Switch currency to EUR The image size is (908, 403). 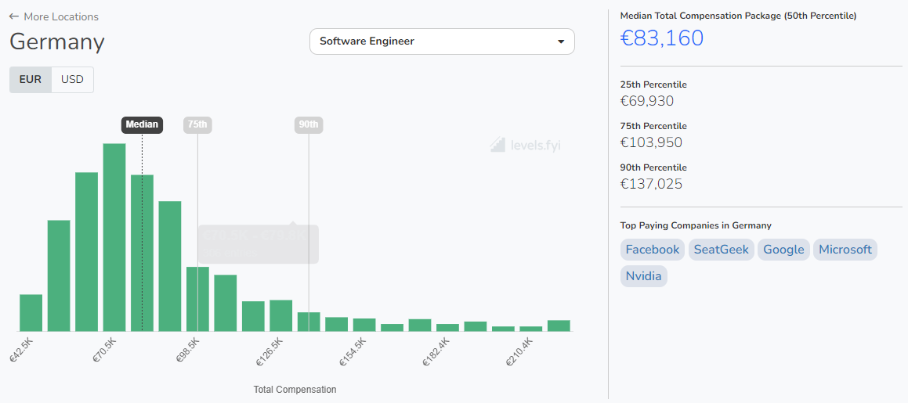(31, 80)
